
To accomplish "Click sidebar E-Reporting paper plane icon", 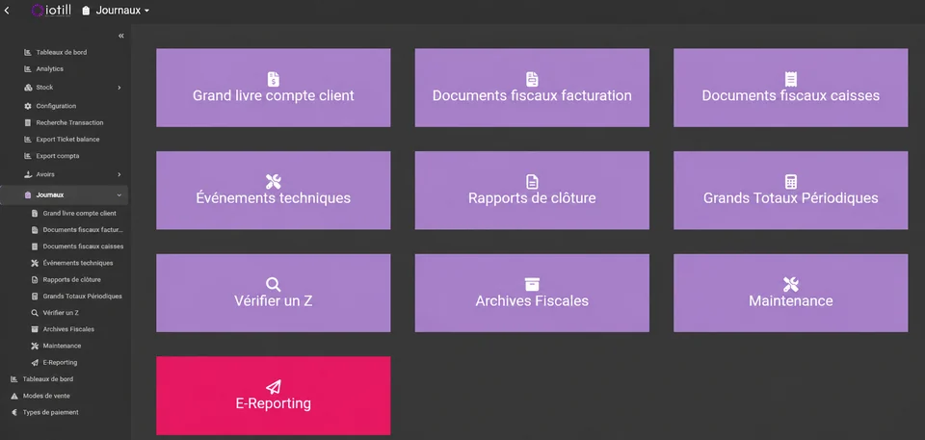I will click(35, 362).
